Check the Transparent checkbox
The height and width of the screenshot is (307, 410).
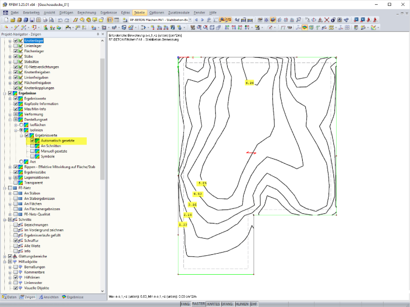point(16,183)
